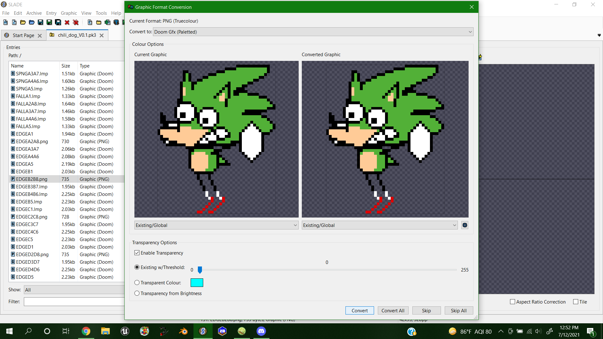
Task: Open Discord from the taskbar
Action: (261, 331)
